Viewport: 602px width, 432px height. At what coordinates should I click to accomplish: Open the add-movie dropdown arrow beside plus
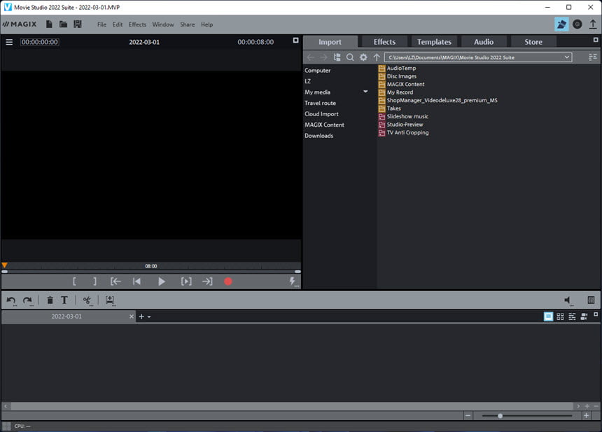(149, 316)
